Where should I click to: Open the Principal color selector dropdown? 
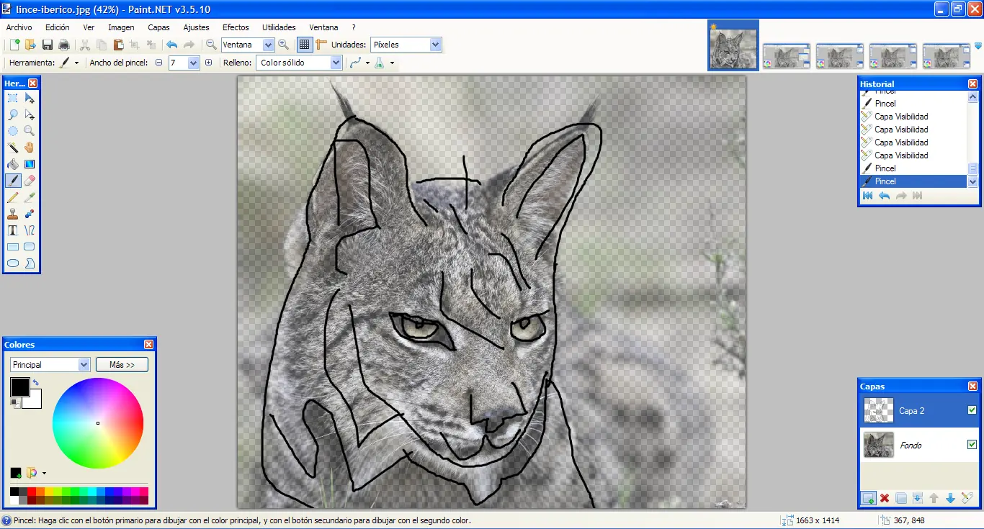(84, 365)
